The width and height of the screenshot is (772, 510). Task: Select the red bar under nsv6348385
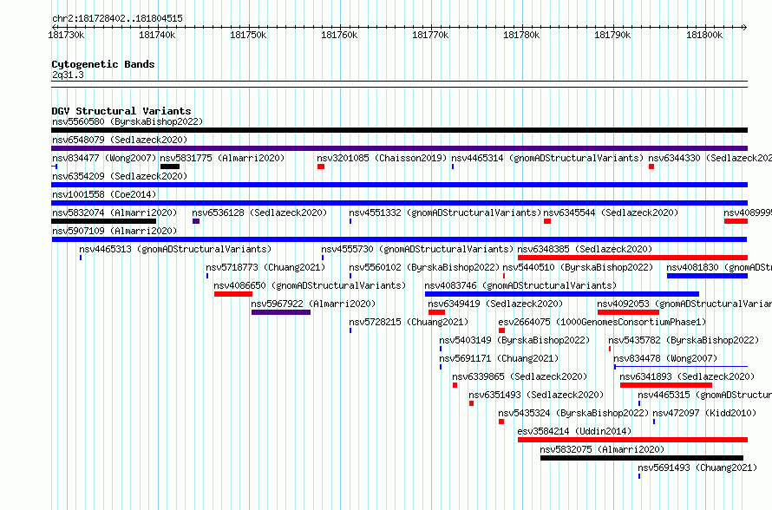[632, 258]
